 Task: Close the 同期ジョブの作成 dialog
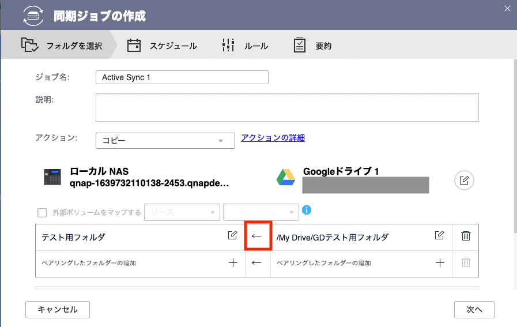click(507, 9)
